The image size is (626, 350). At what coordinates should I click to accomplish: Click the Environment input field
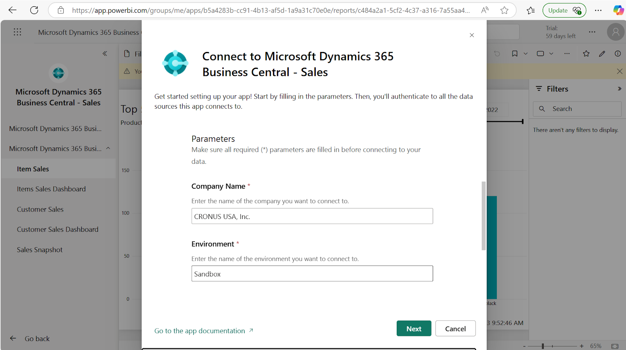coord(312,274)
